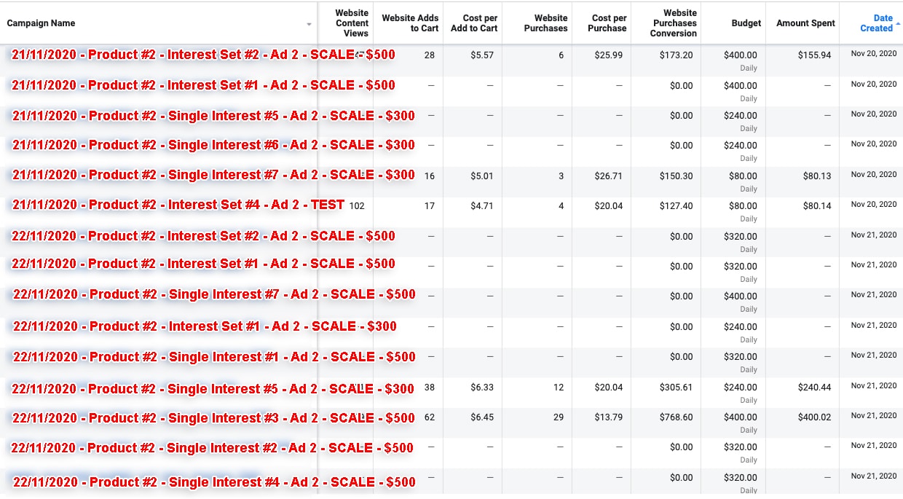Screen dimensions: 903x499
Task: Select the 21/11/2020 Single Interest #6 campaign
Action: tap(213, 145)
